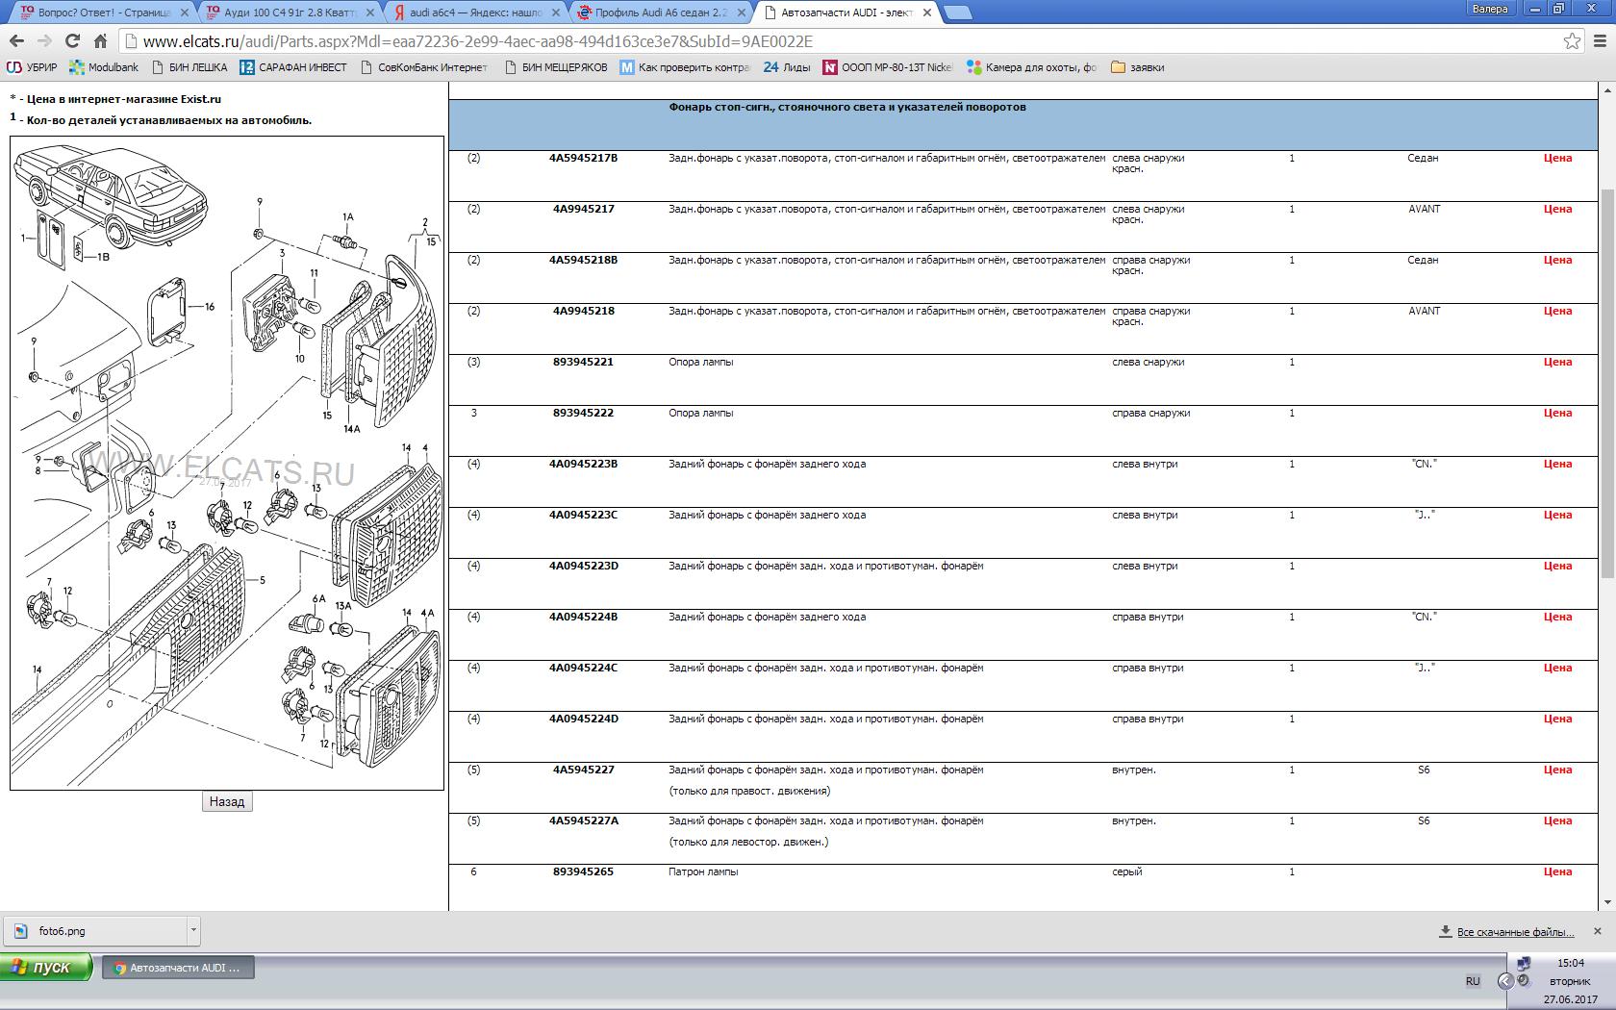Go to the browser home page
The width and height of the screenshot is (1616, 1010).
(100, 41)
